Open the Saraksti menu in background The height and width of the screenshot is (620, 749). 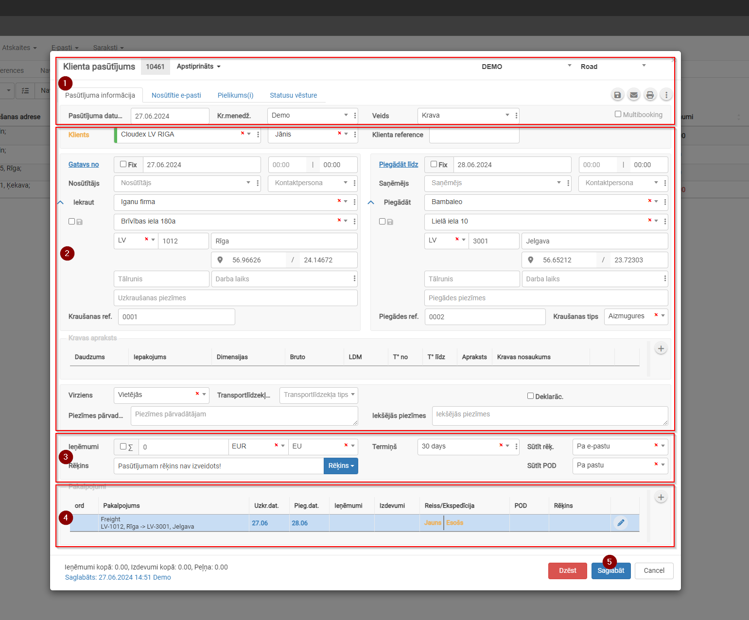(x=108, y=48)
